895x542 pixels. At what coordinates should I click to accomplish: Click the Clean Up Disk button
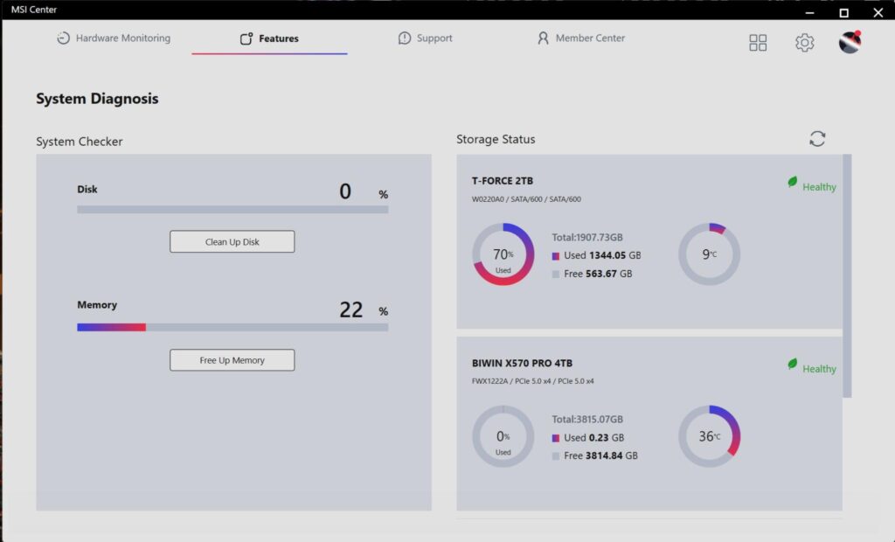click(232, 241)
